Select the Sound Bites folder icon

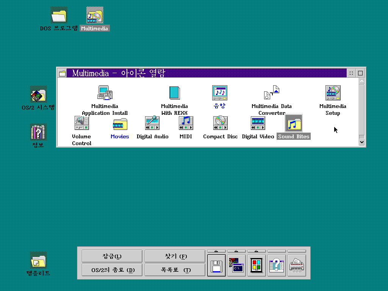294,123
